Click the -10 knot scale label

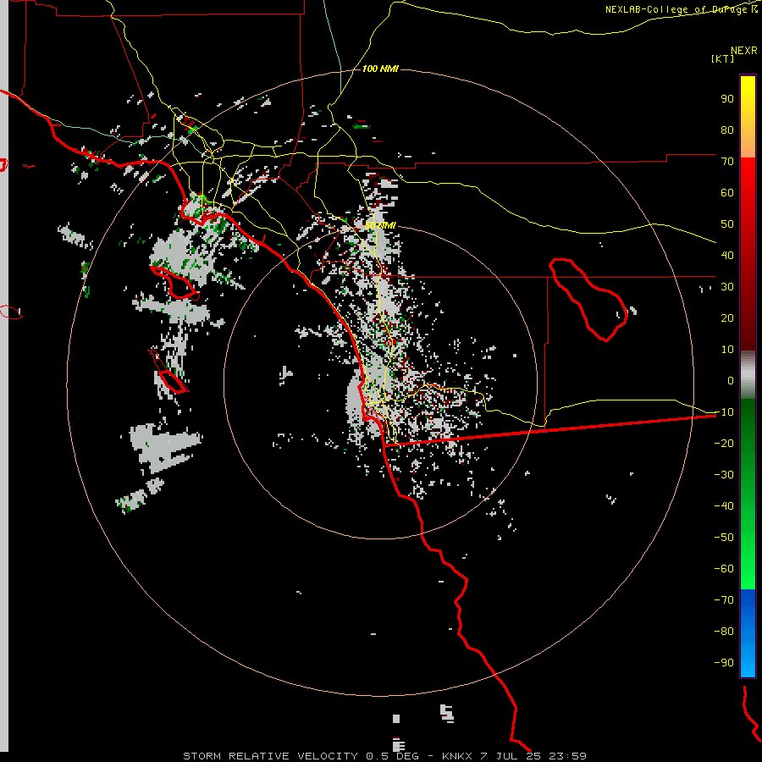[x=724, y=411]
